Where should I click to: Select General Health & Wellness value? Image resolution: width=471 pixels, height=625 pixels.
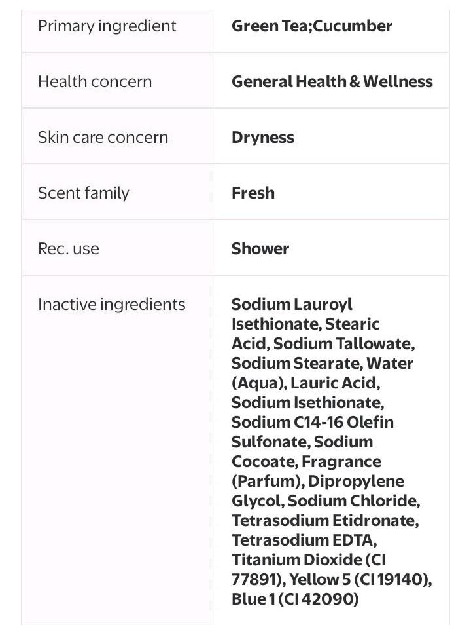click(x=332, y=82)
